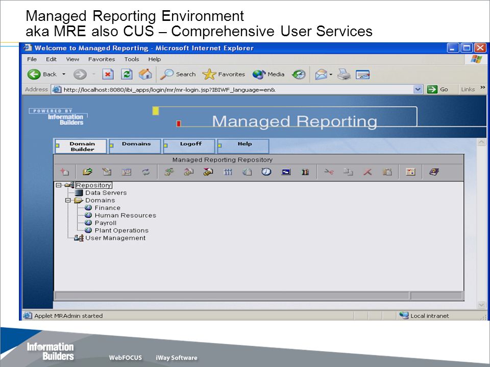Open the Help menu in menu bar
This screenshot has width=490, height=367.
(x=154, y=59)
